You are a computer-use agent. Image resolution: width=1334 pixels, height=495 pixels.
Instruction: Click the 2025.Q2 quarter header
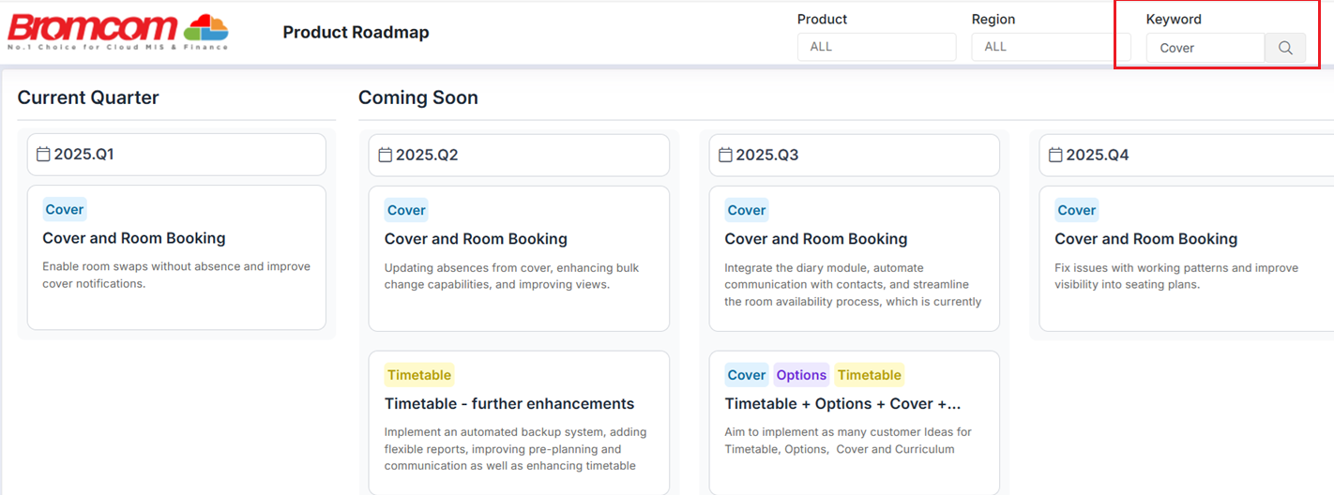(519, 155)
